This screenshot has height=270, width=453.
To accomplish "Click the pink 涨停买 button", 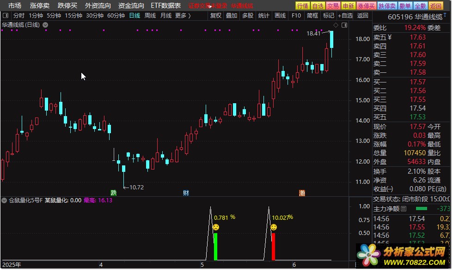I will point(366,6).
